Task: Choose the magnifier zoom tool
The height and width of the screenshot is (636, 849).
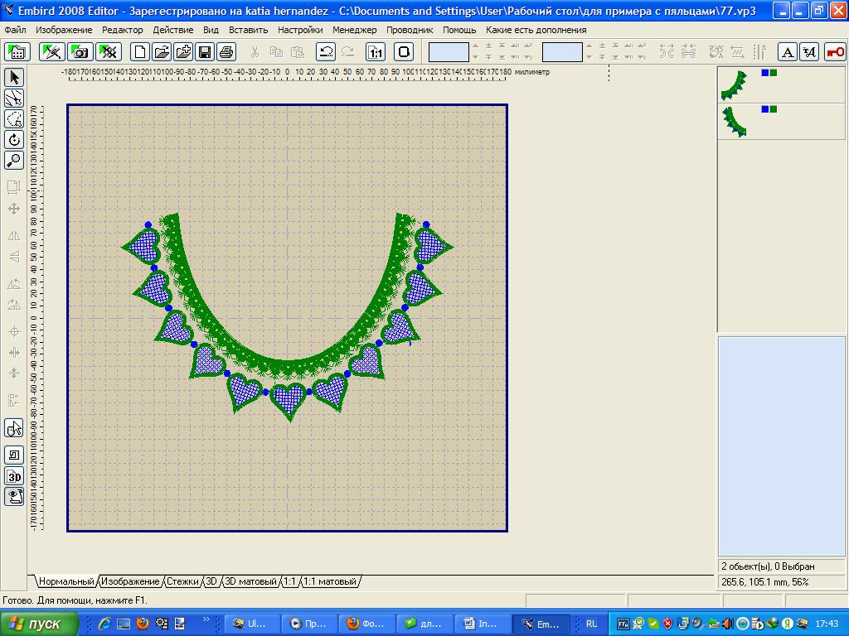Action: click(x=14, y=161)
